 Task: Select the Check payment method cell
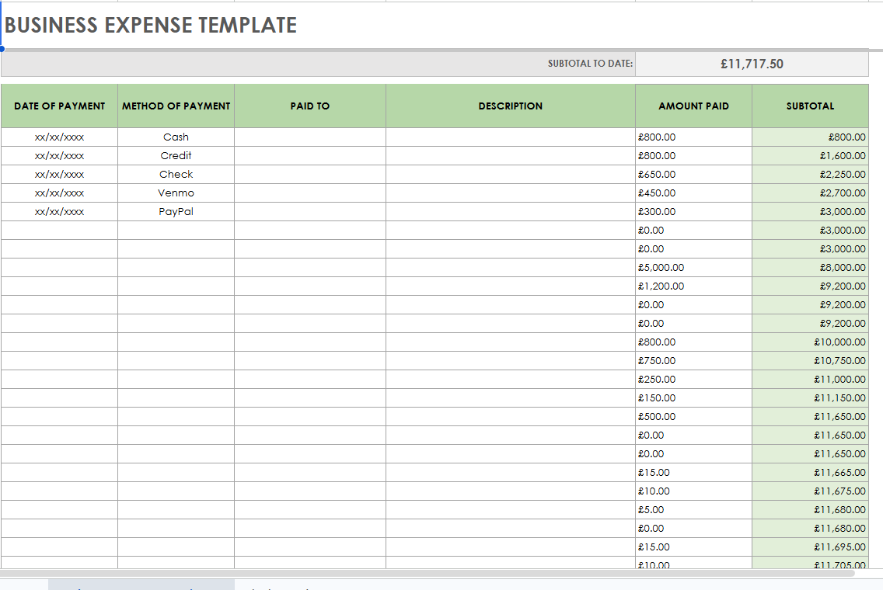176,174
